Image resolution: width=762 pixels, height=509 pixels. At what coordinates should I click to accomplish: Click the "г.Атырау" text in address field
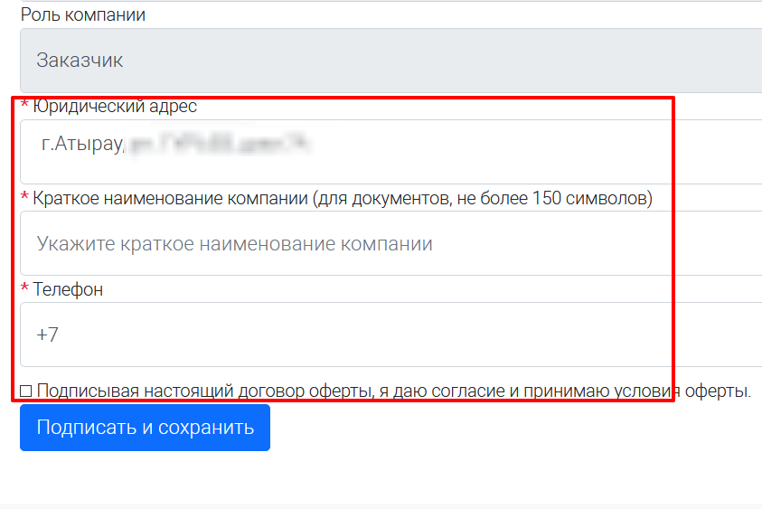(x=81, y=144)
